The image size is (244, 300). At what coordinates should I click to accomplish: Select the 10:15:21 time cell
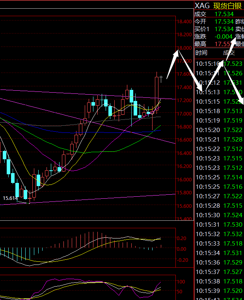[x=208, y=139]
